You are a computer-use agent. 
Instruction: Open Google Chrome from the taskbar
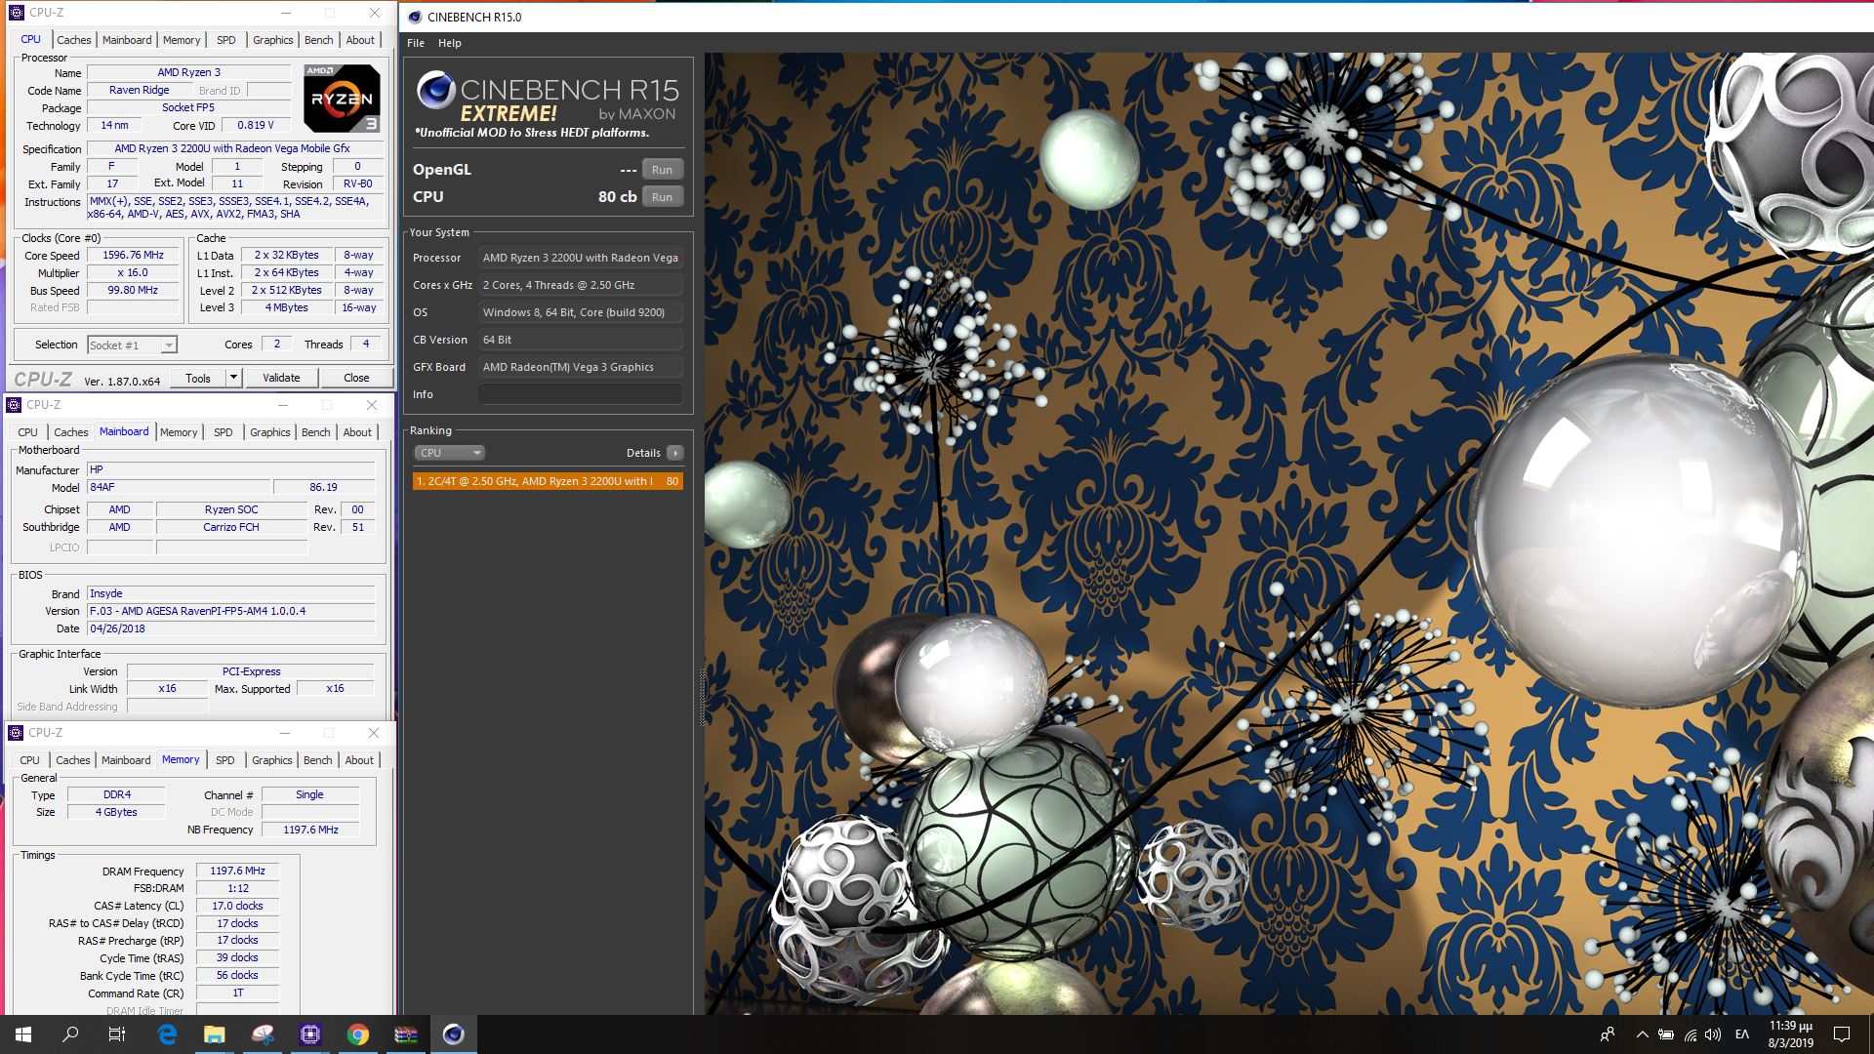pyautogui.click(x=358, y=1034)
